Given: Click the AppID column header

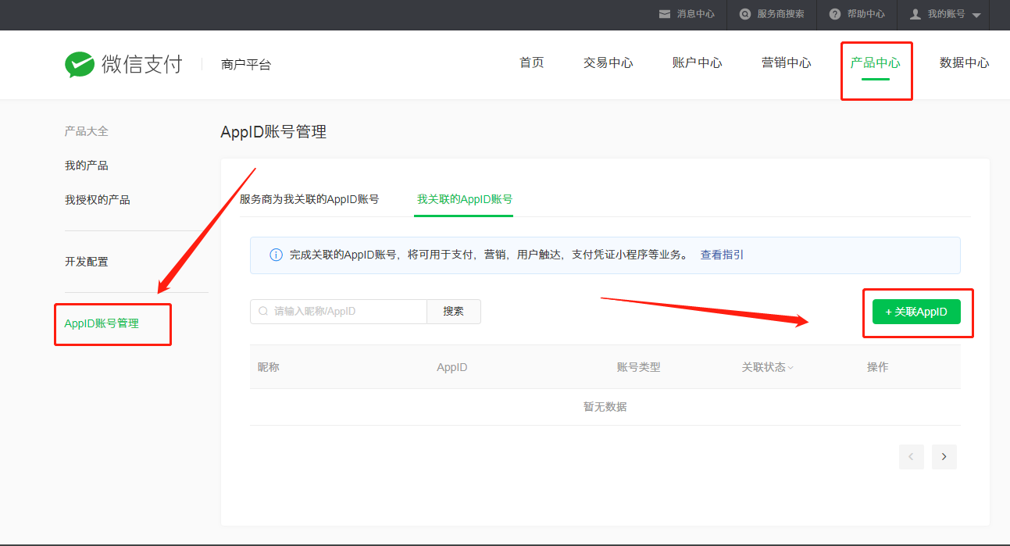Looking at the screenshot, I should (452, 367).
